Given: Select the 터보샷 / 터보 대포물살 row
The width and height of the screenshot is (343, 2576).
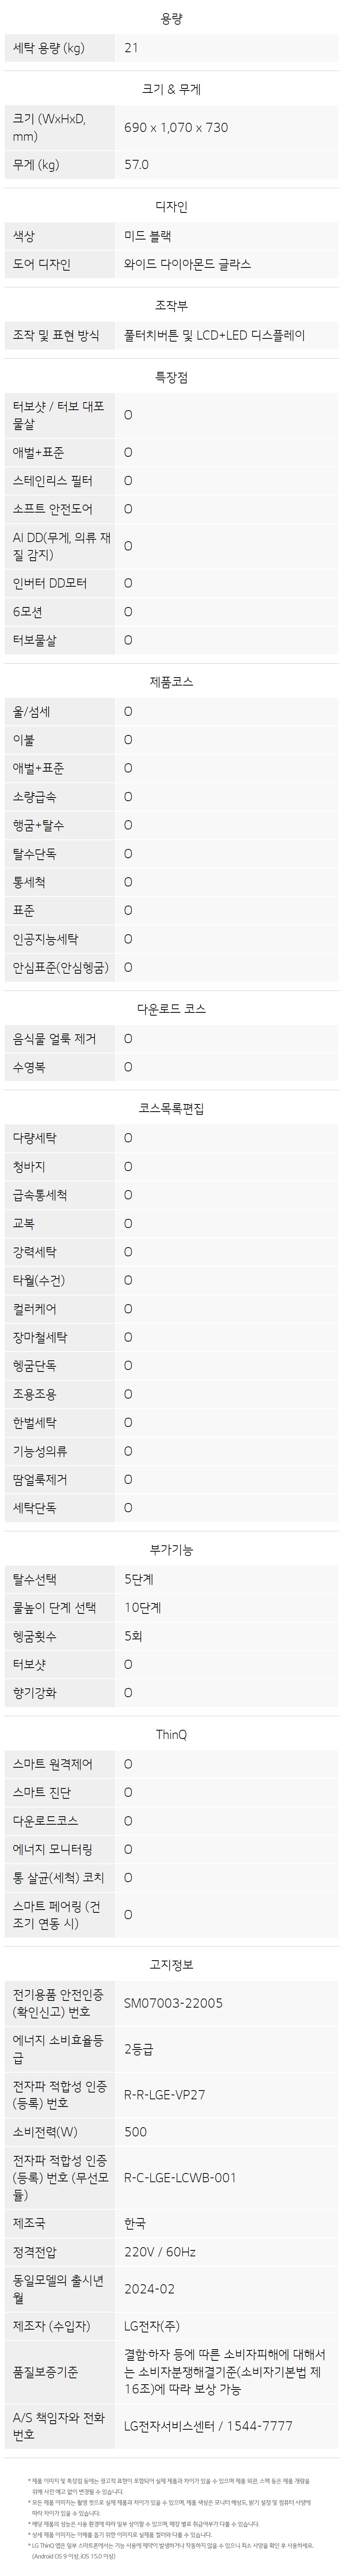Looking at the screenshot, I should pos(171,415).
